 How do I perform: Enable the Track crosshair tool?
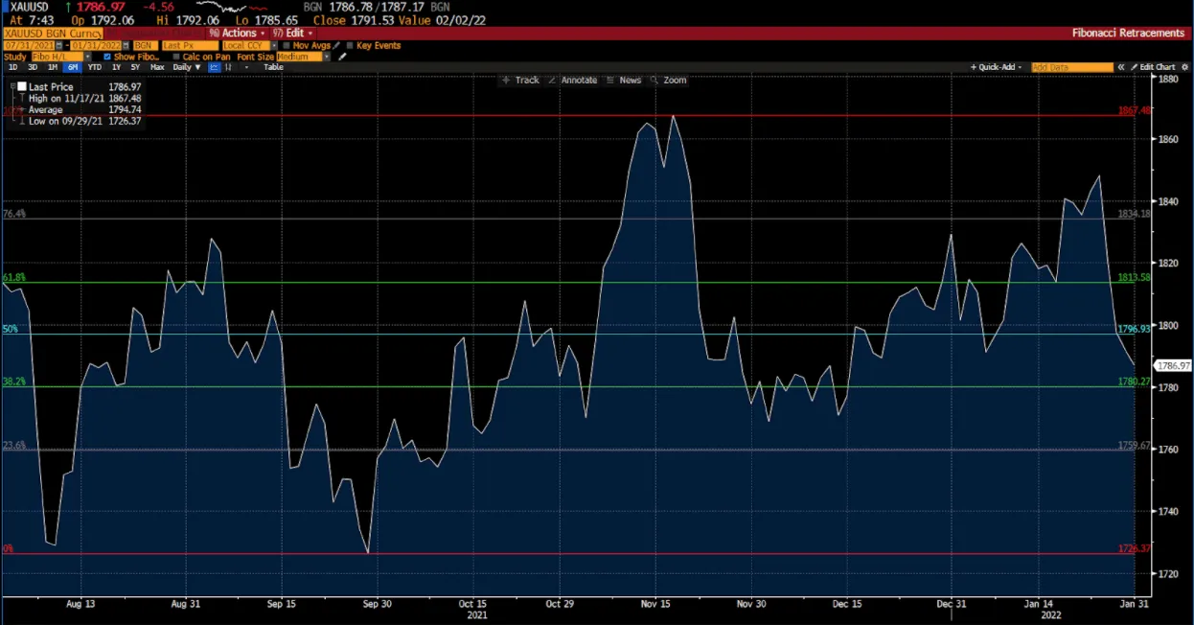(x=527, y=80)
